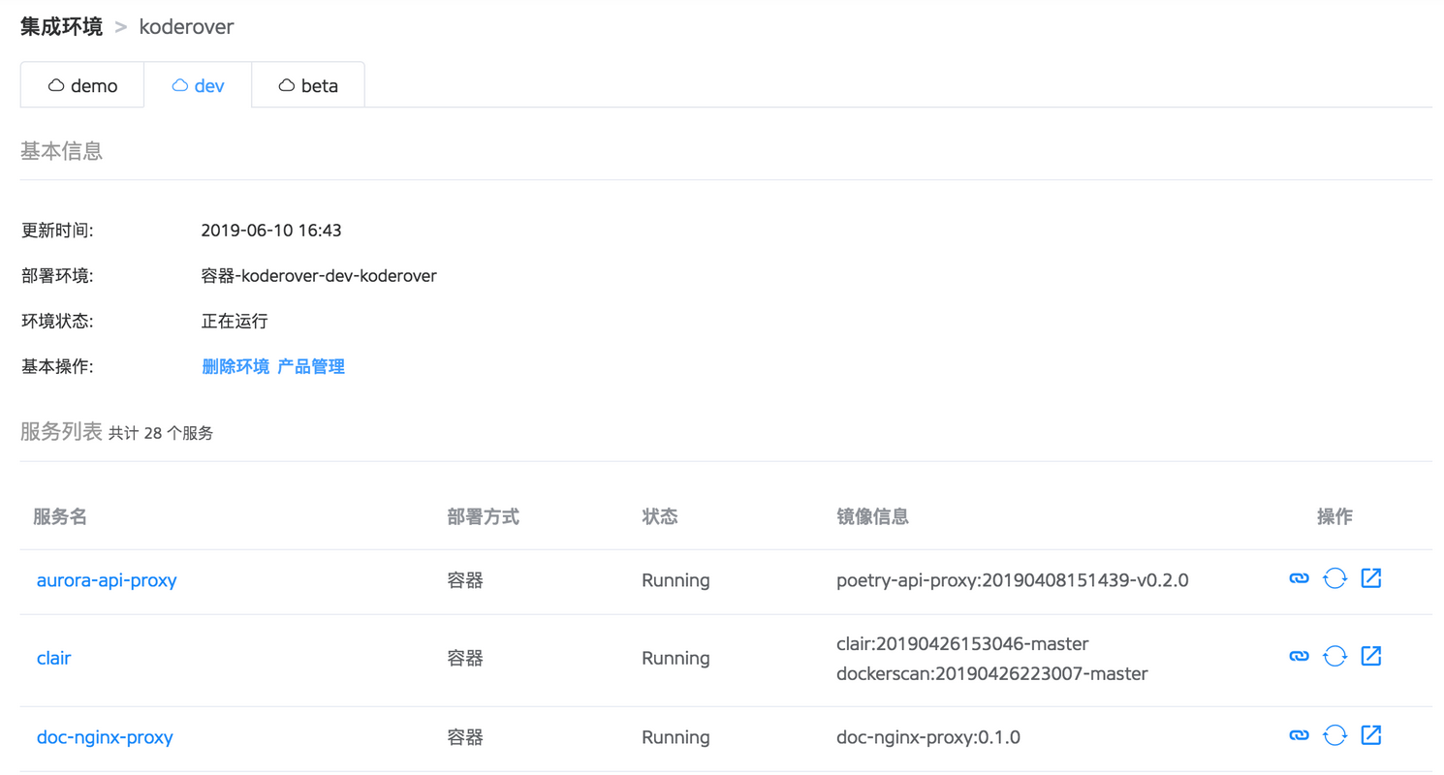
Task: Open the doc-nginx-proxy service link
Action: [105, 737]
